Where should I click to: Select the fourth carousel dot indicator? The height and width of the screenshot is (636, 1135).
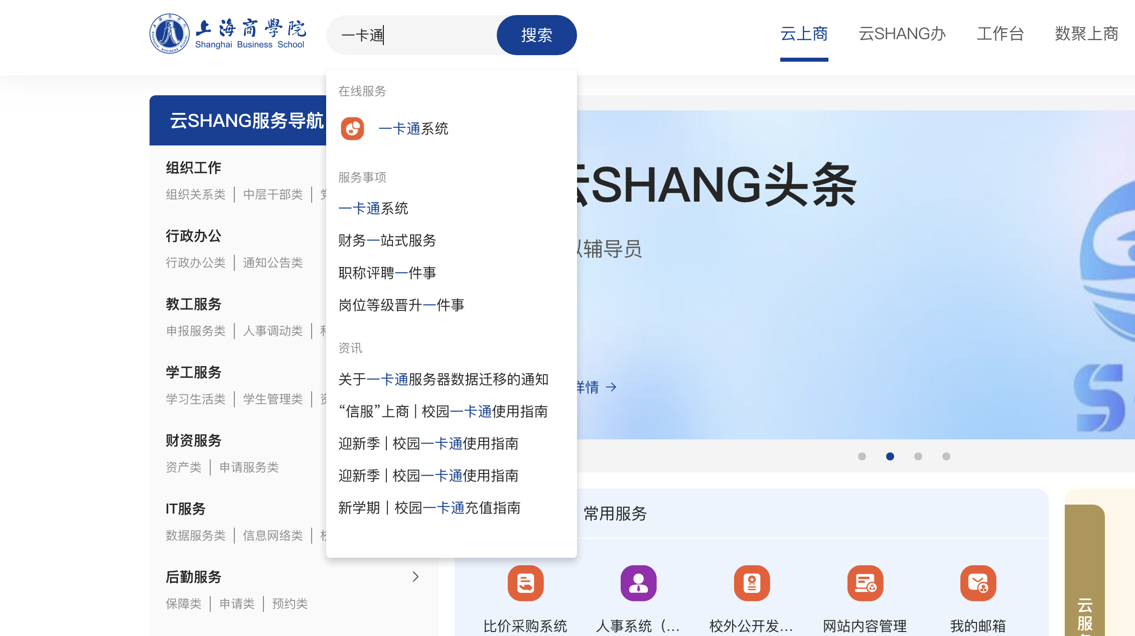click(x=946, y=456)
